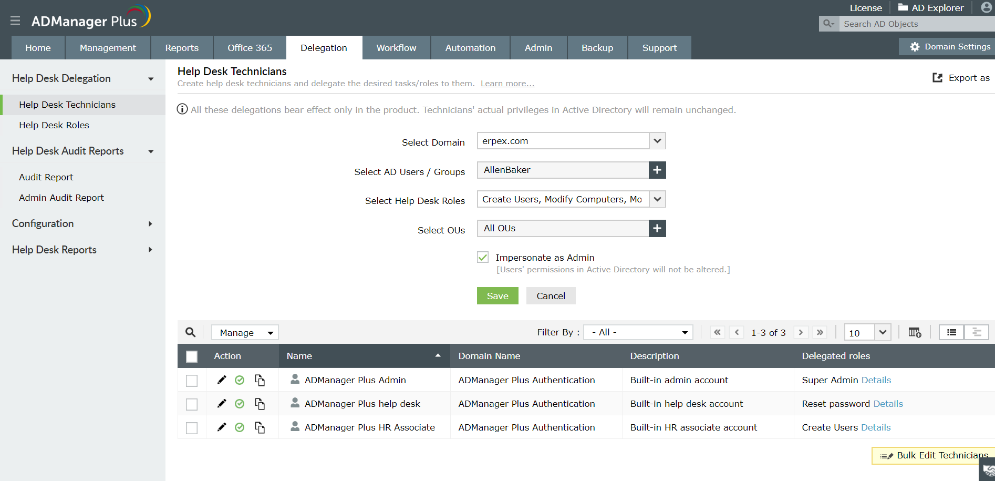Go to the previous page of results
The image size is (995, 481).
click(x=737, y=332)
